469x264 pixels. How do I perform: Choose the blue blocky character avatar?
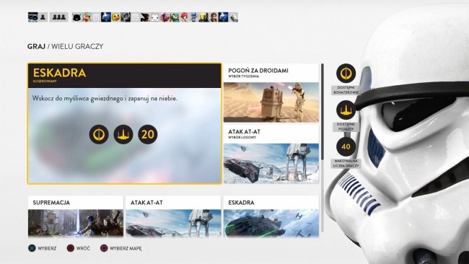pyautogui.click(x=194, y=17)
